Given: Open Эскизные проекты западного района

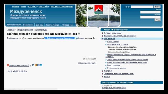Looking at the screenshot, I should click(x=122, y=49).
